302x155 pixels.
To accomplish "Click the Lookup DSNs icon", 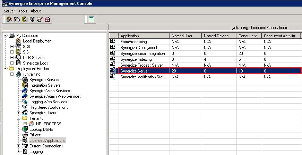I will 25,129.
